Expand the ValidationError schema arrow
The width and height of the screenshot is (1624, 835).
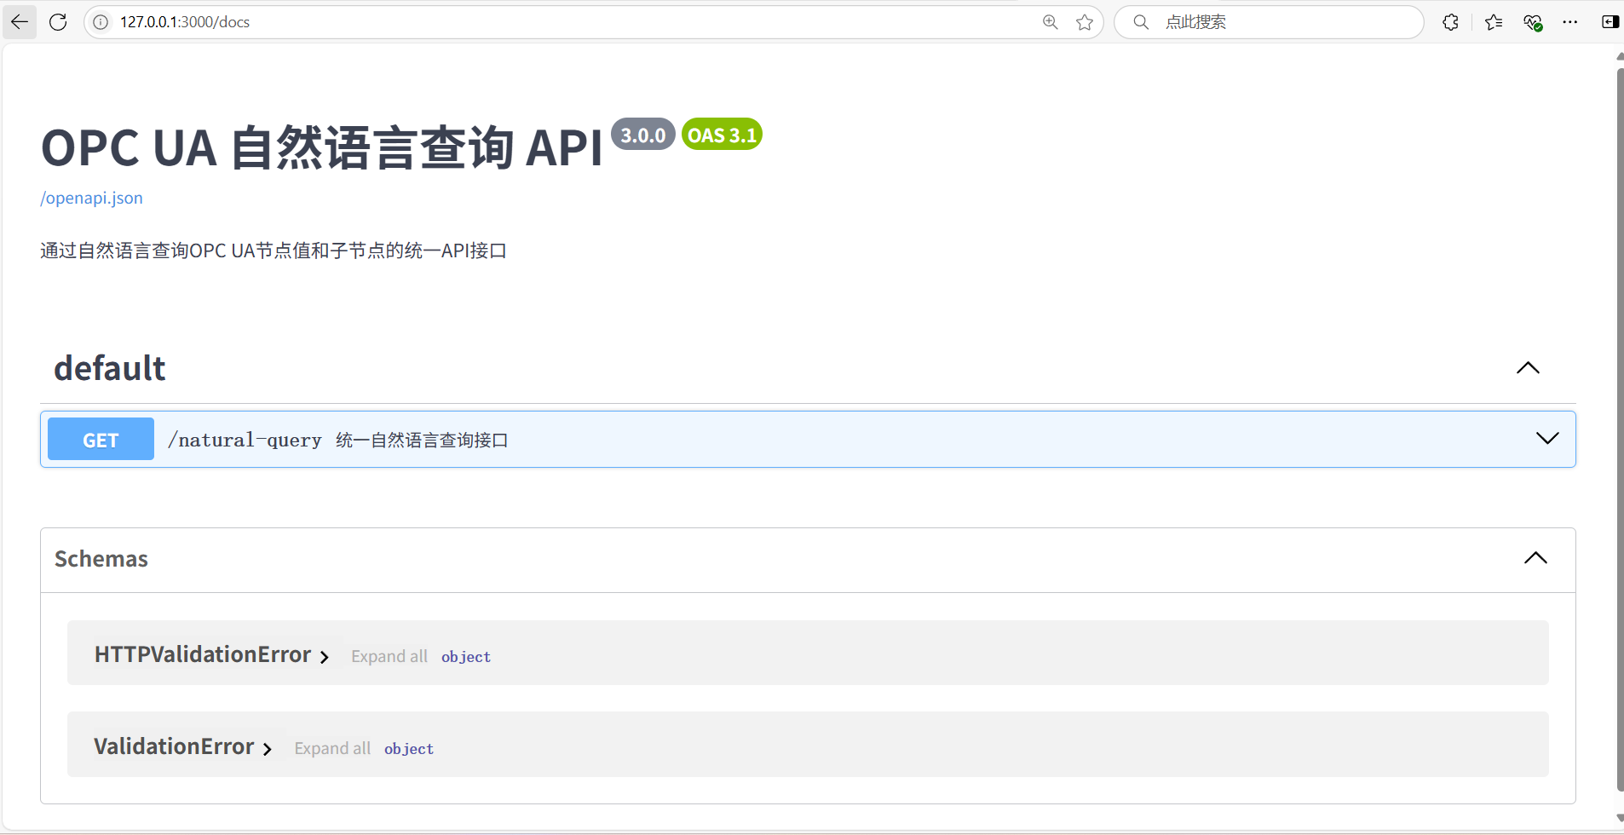click(x=268, y=749)
